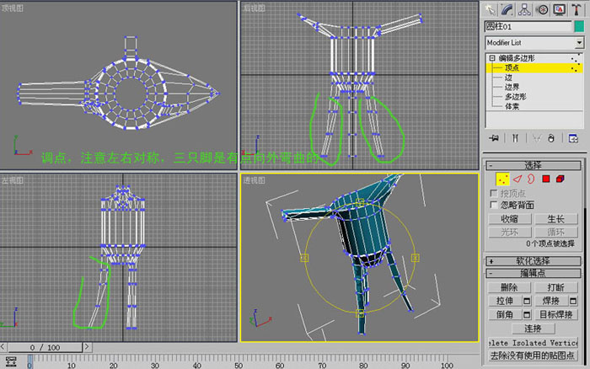Image resolution: width=590 pixels, height=369 pixels.
Task: Open the Create panel arrow icon
Action: [490, 9]
